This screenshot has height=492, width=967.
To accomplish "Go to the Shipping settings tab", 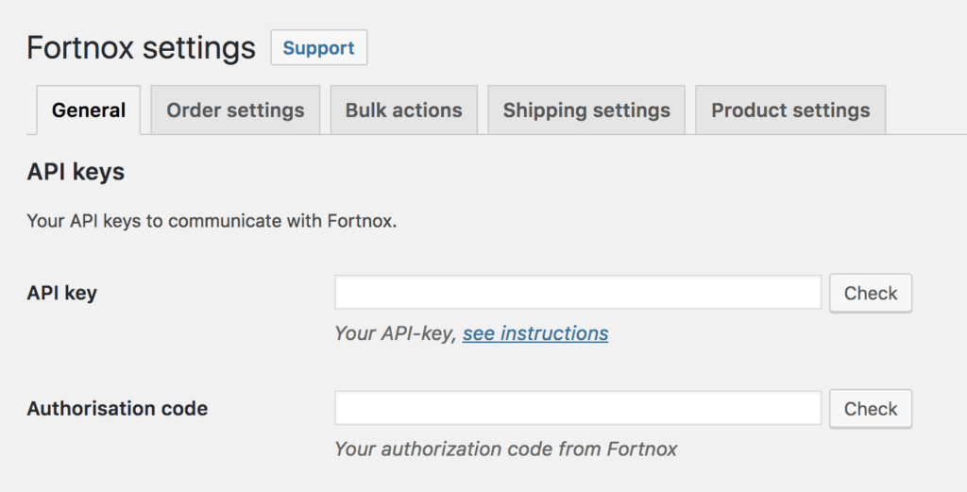I will (586, 110).
